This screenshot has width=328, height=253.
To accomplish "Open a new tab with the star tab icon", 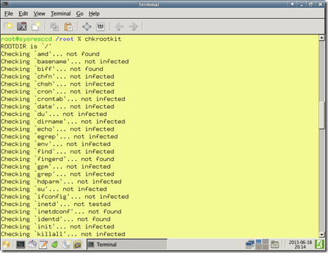I will (8, 26).
